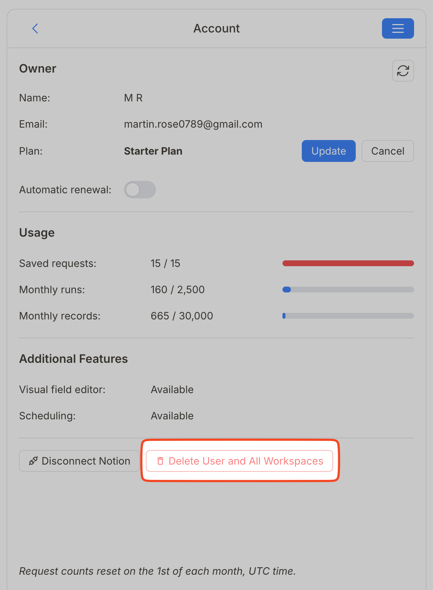Click the Scheduling Available status

172,416
